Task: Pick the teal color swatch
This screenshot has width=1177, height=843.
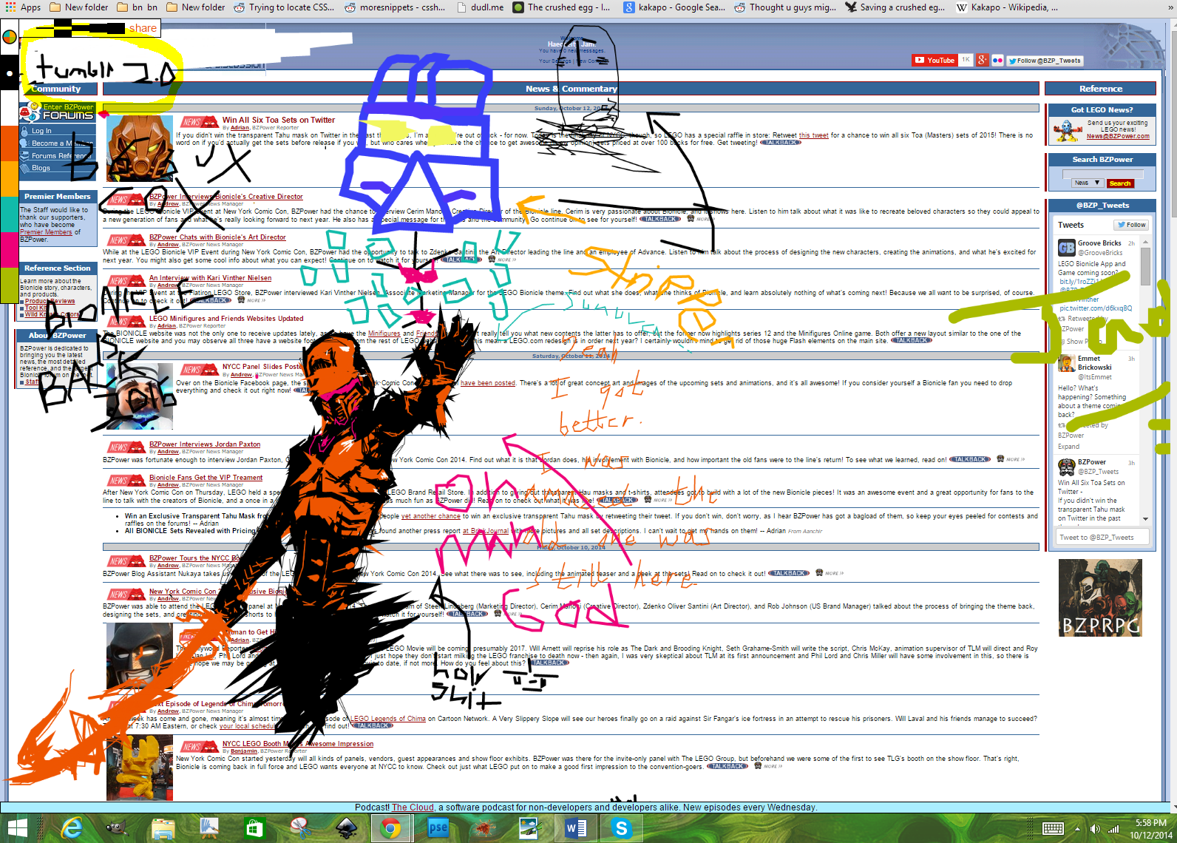Action: coord(9,214)
